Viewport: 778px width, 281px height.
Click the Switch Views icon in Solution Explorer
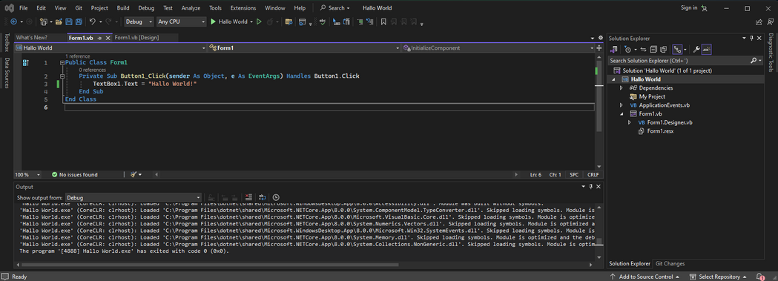(614, 49)
